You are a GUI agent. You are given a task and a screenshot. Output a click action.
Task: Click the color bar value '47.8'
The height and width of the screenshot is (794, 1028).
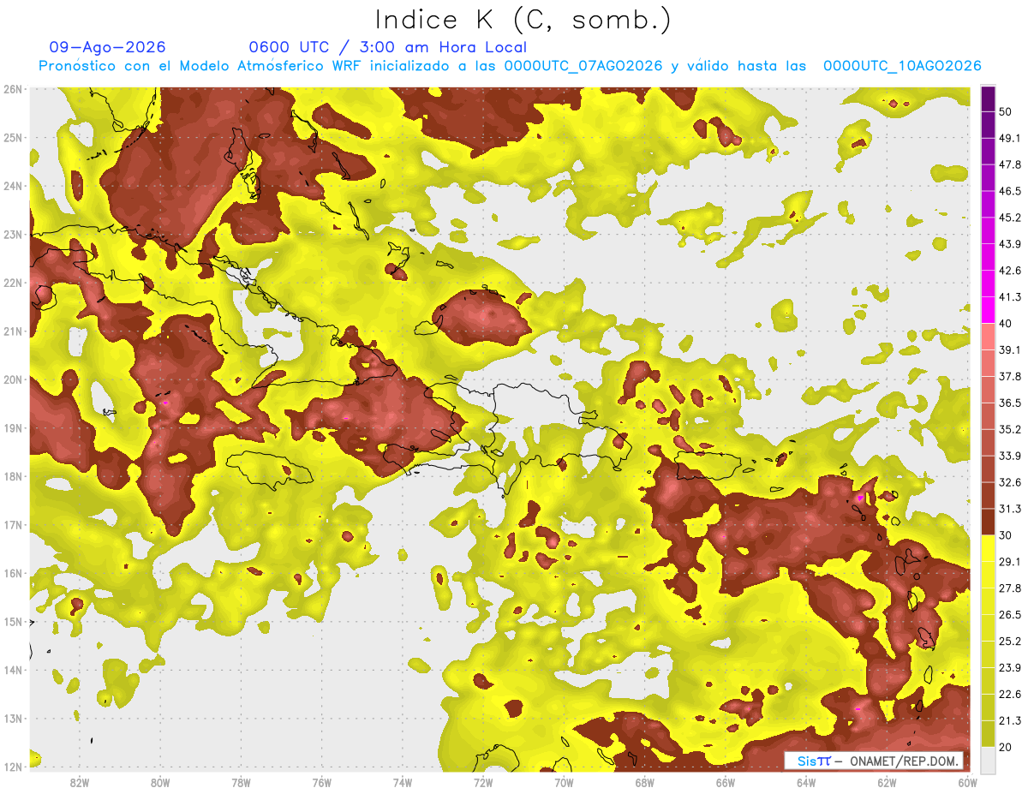click(1009, 164)
